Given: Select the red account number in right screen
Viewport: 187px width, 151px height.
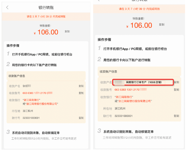Looking at the screenshot, I should click(x=131, y=90).
